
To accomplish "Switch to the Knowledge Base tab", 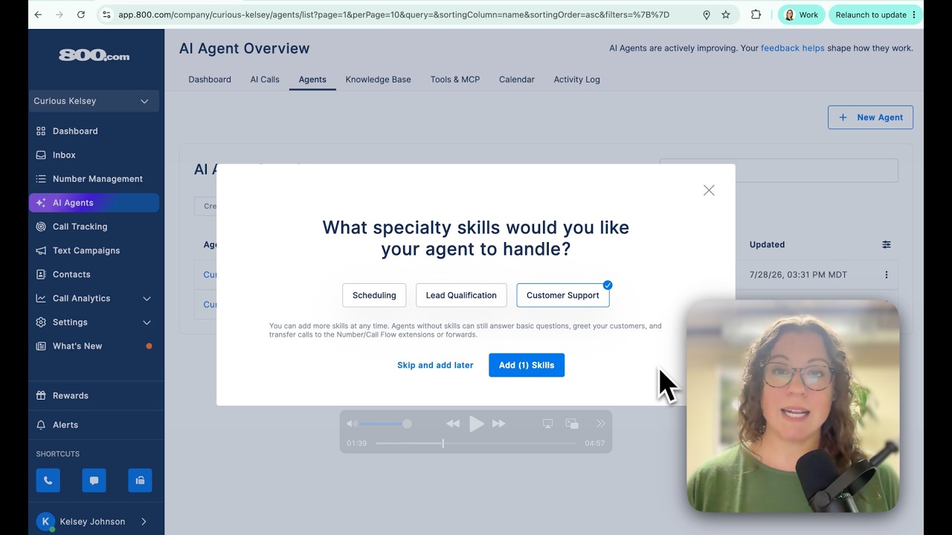I will click(378, 80).
